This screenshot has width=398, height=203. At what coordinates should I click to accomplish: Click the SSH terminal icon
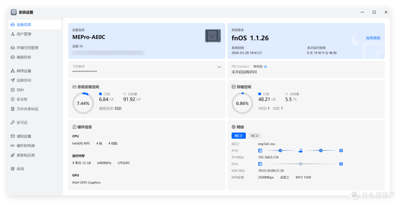pos(13,90)
